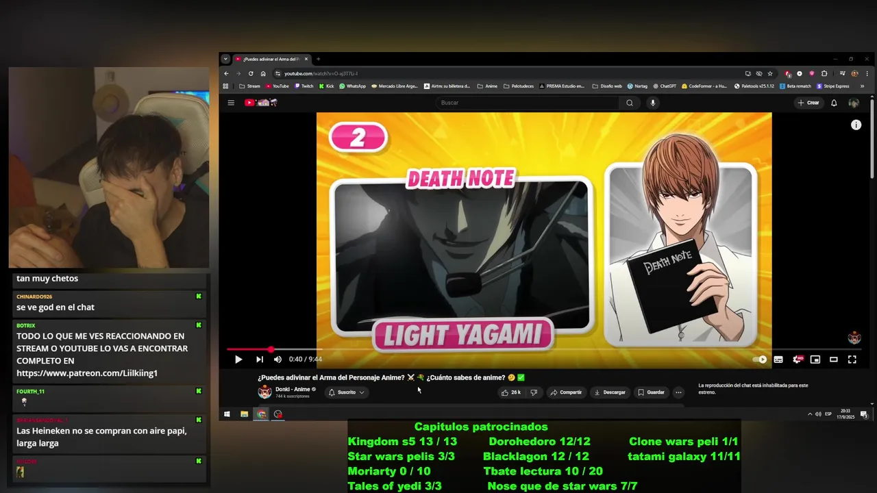This screenshot has height=493, width=877.
Task: Open the video info card icon
Action: pyautogui.click(x=856, y=125)
